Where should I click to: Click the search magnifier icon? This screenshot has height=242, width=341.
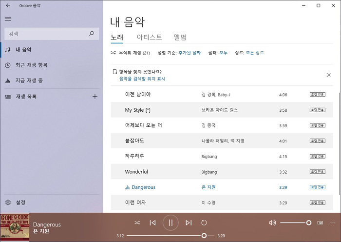92,34
